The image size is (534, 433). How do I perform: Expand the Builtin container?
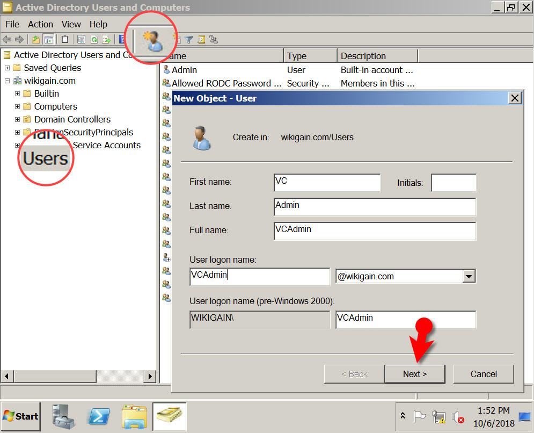(17, 94)
